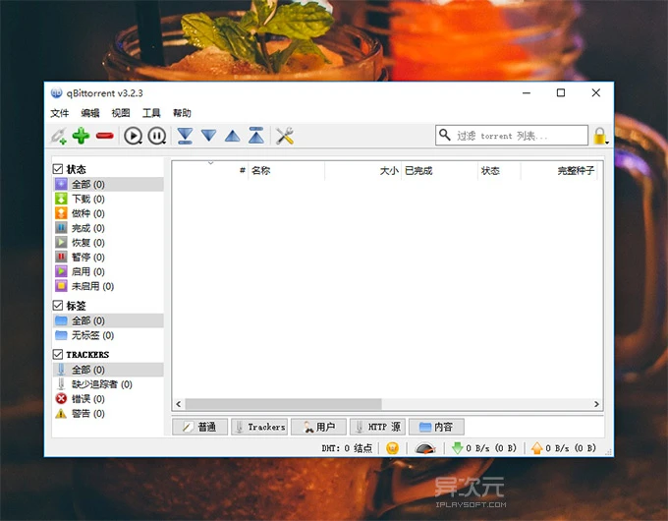The image size is (668, 521).
Task: Select the 启用 (0) status filter
Action: click(108, 271)
